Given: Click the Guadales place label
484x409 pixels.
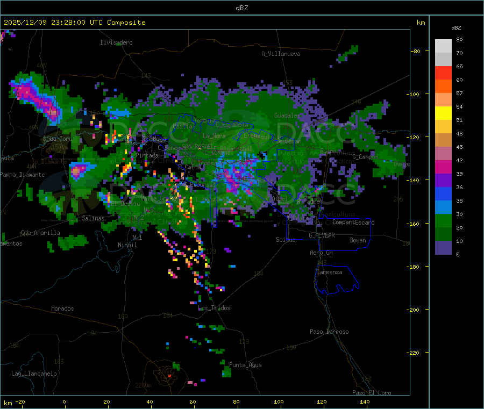Looking at the screenshot, I should 287,116.
